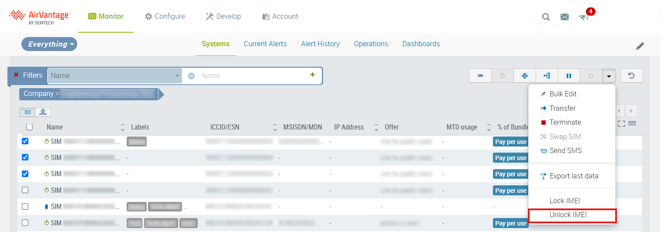The image size is (661, 232).
Task: Switch to map view icon
Action: pyautogui.click(x=43, y=112)
